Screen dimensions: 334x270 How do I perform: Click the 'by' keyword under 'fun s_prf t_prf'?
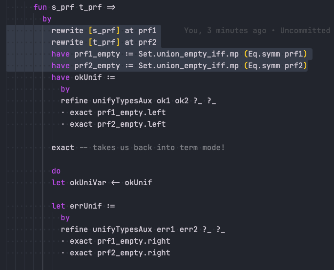[47, 19]
